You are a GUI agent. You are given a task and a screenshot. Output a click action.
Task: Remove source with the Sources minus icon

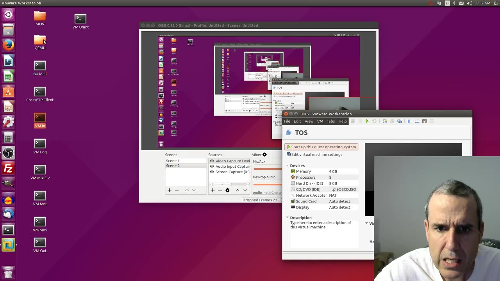220,190
